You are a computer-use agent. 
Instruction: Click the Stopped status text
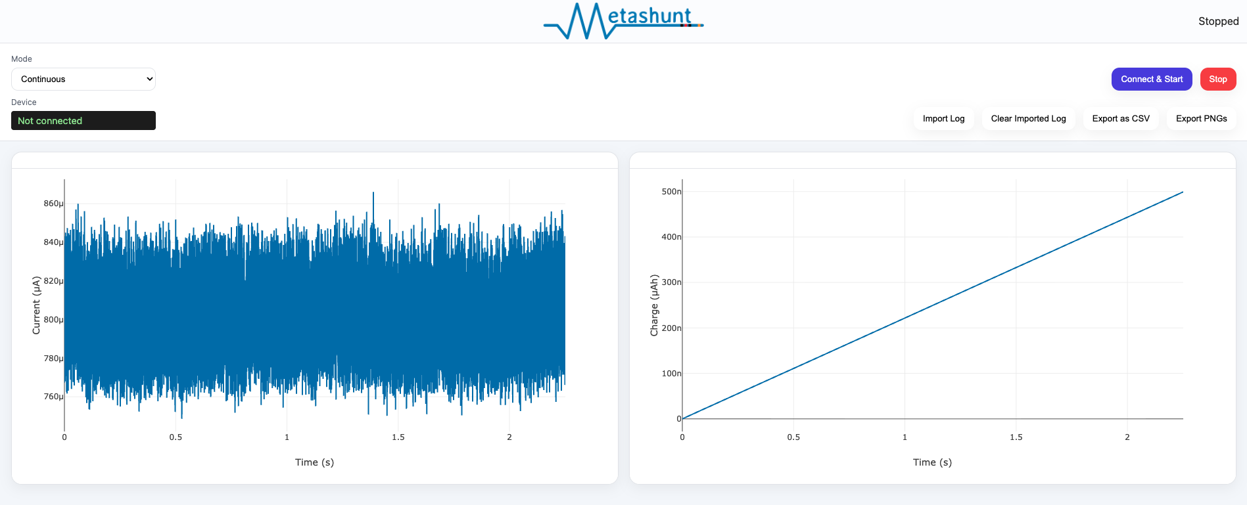[1218, 22]
